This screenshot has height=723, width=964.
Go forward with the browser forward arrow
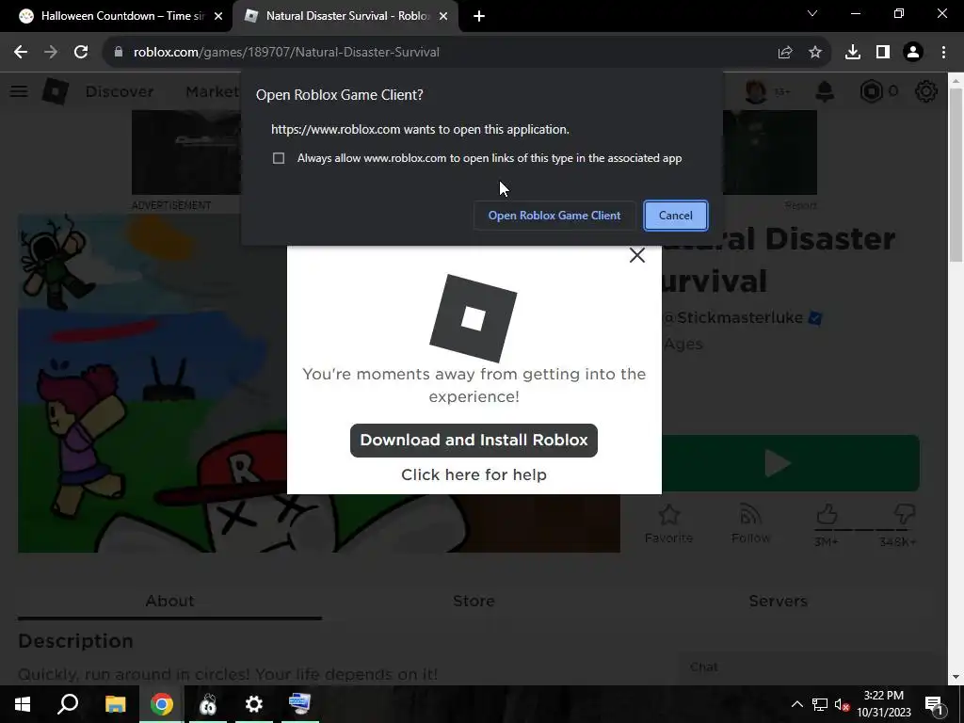tap(51, 53)
